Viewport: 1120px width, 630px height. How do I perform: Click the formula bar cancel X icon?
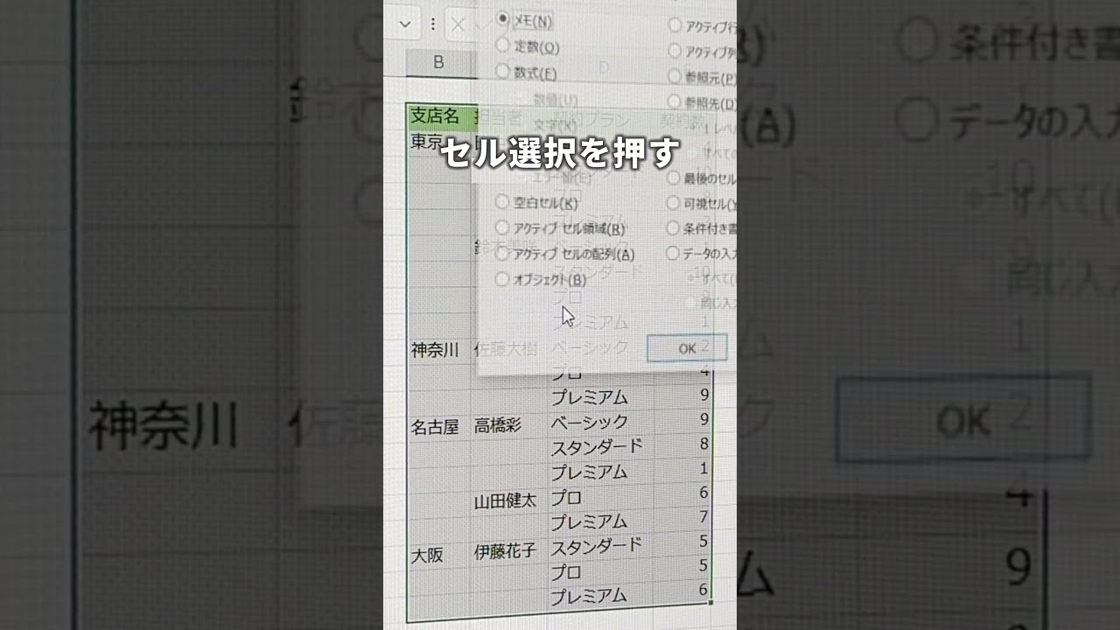(458, 24)
